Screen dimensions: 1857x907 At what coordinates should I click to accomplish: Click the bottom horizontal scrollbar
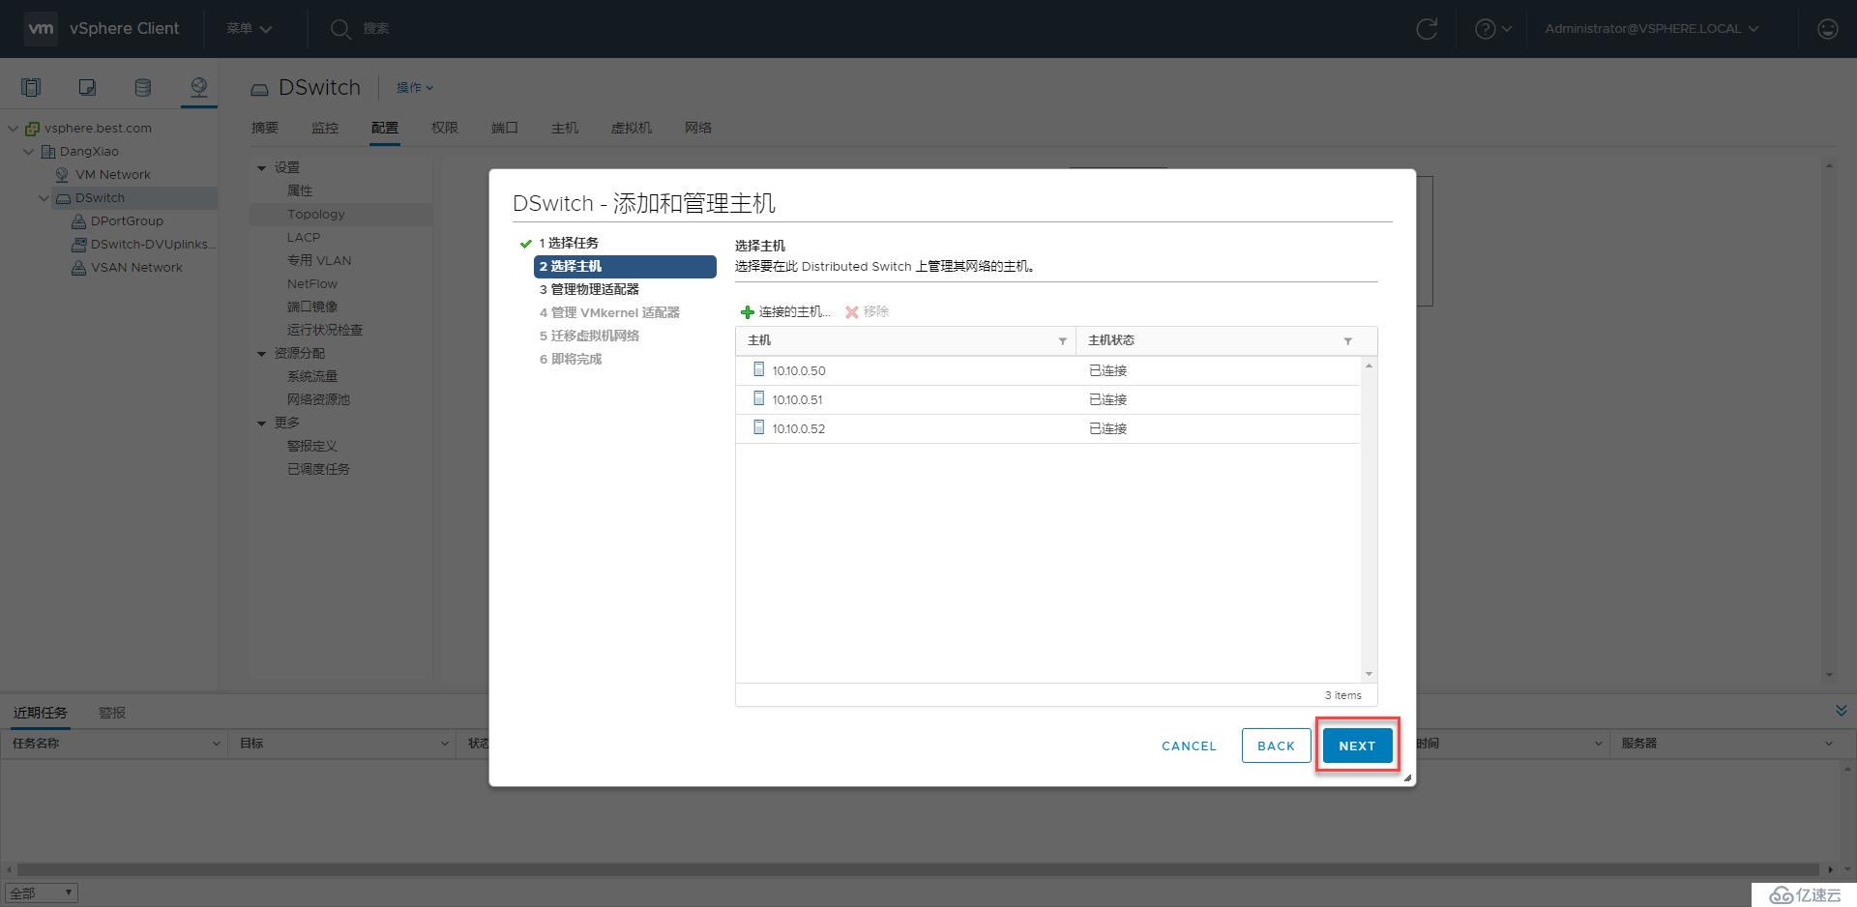919,869
